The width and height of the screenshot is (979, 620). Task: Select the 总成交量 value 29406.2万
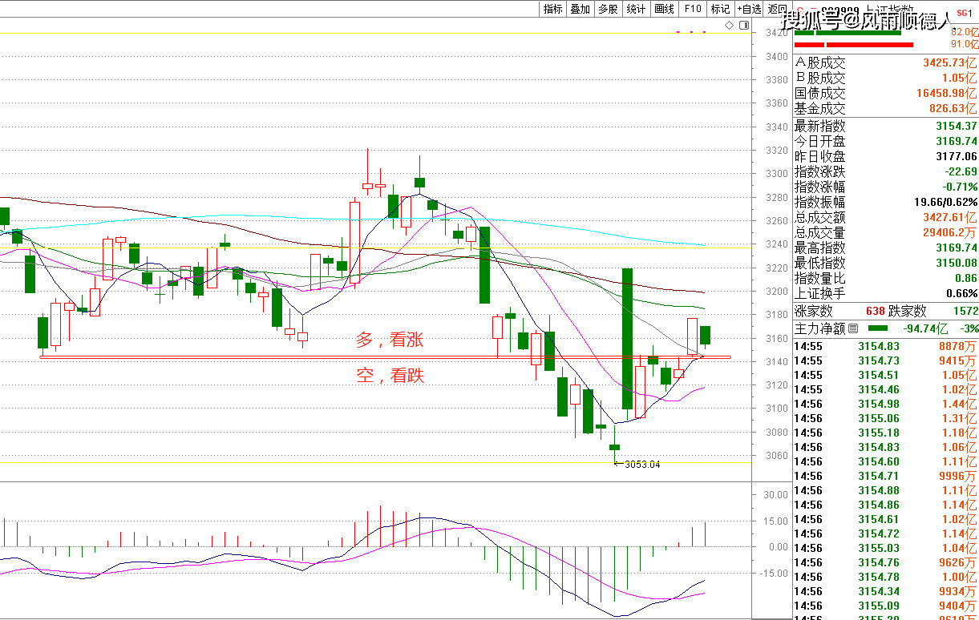950,232
